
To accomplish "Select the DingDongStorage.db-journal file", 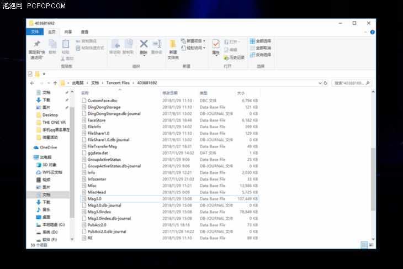I will 114,114.
